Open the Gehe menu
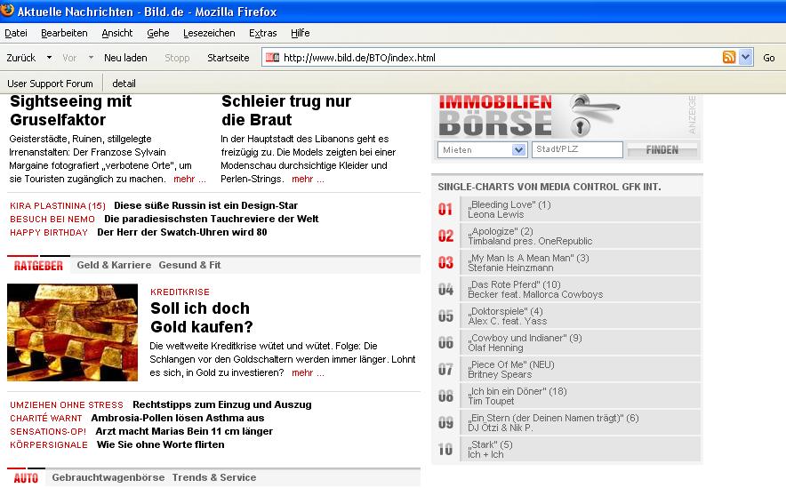 click(x=158, y=33)
